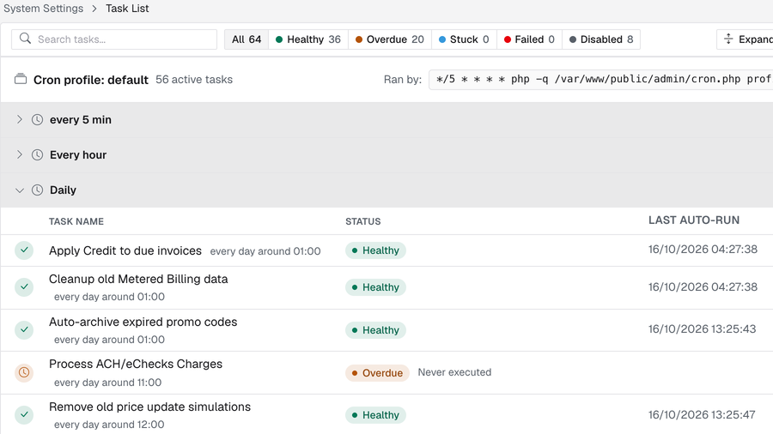Viewport: 773px width, 434px height.
Task: Open Process ACH/eChecks Charges task
Action: coord(136,365)
